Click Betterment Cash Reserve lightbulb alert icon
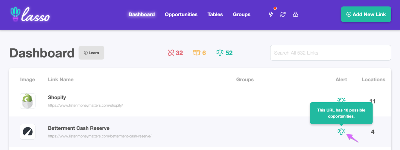The image size is (400, 150). [x=341, y=131]
